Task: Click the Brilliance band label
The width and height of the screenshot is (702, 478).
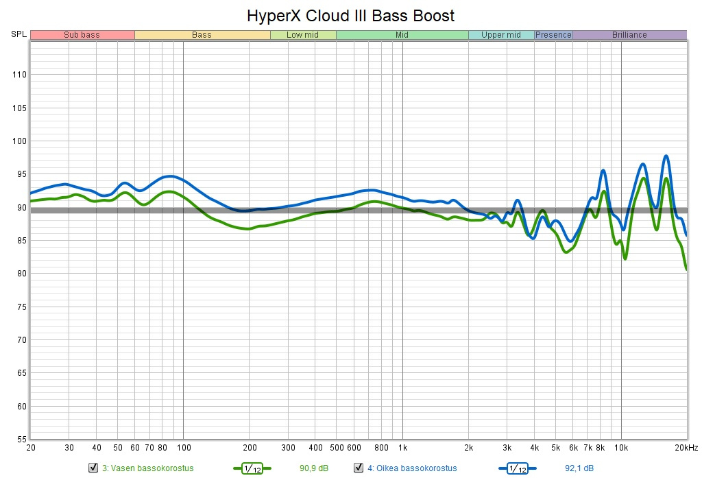Action: click(x=629, y=35)
